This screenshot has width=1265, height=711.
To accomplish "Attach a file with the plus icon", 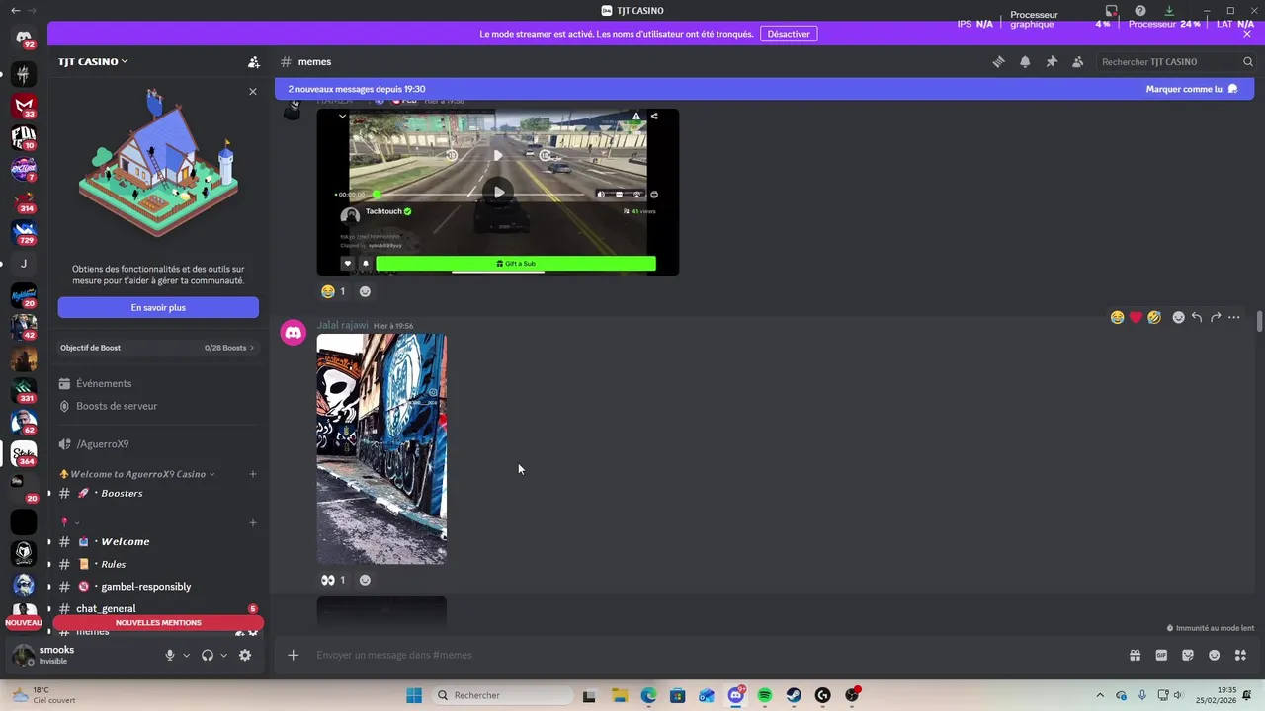I will (293, 655).
